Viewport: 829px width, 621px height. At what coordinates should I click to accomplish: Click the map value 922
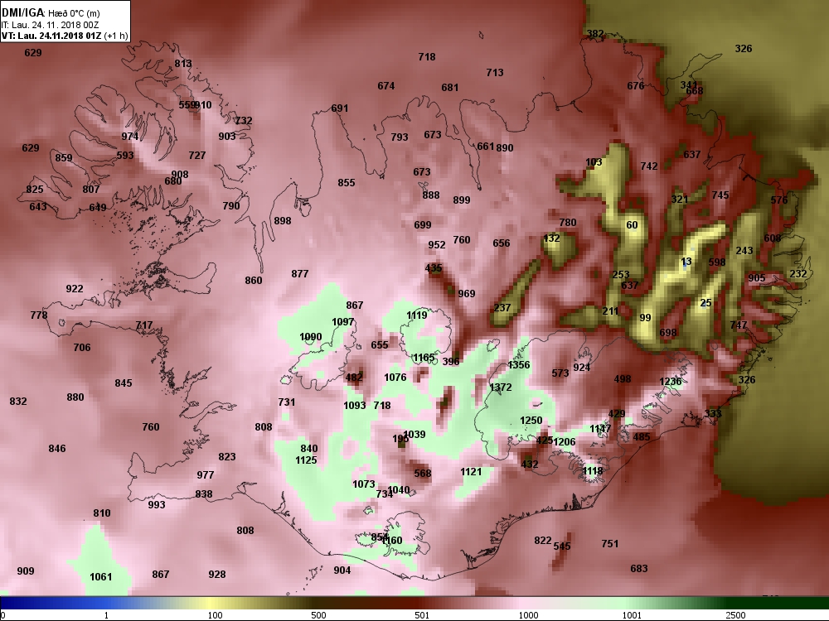[75, 288]
